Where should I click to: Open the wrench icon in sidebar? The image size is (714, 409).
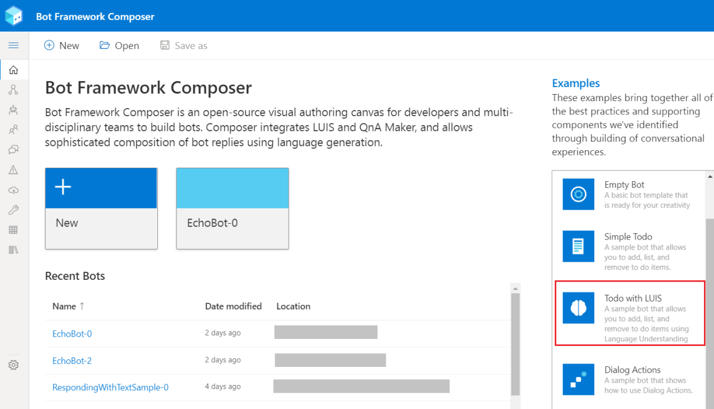click(x=13, y=210)
